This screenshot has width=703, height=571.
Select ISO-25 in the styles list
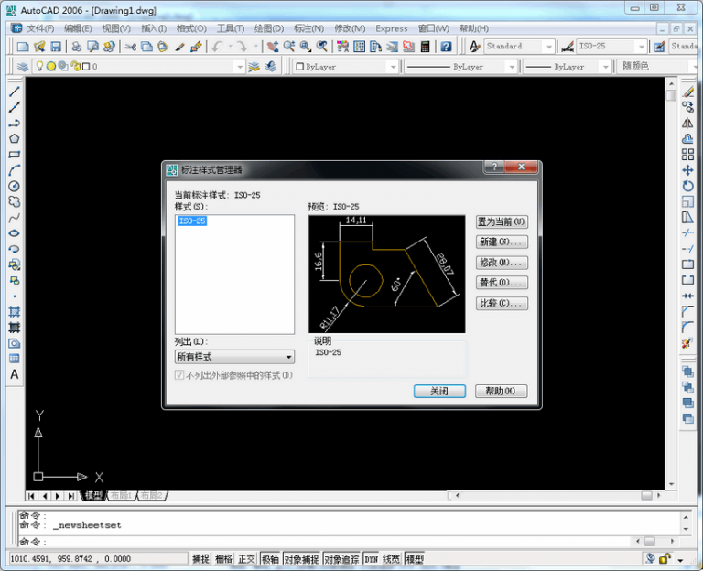coord(192,221)
